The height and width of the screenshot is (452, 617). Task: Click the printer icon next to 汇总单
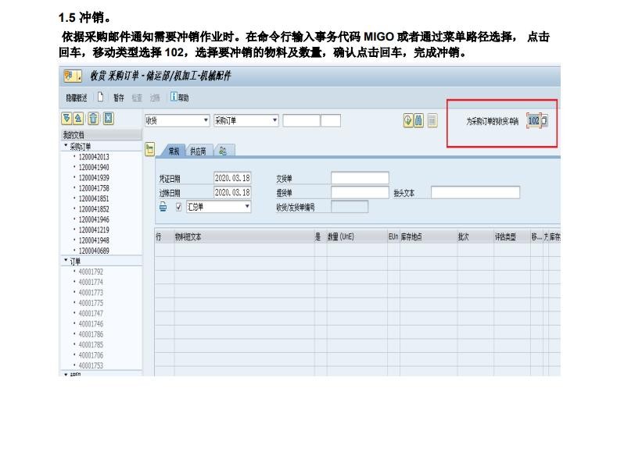click(x=163, y=207)
